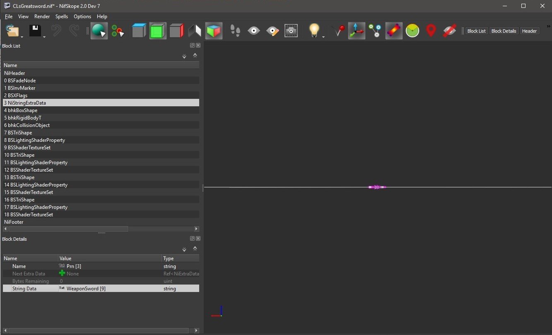Select the 9 BSShaderTextureSet block
This screenshot has width=552, height=335.
point(101,148)
